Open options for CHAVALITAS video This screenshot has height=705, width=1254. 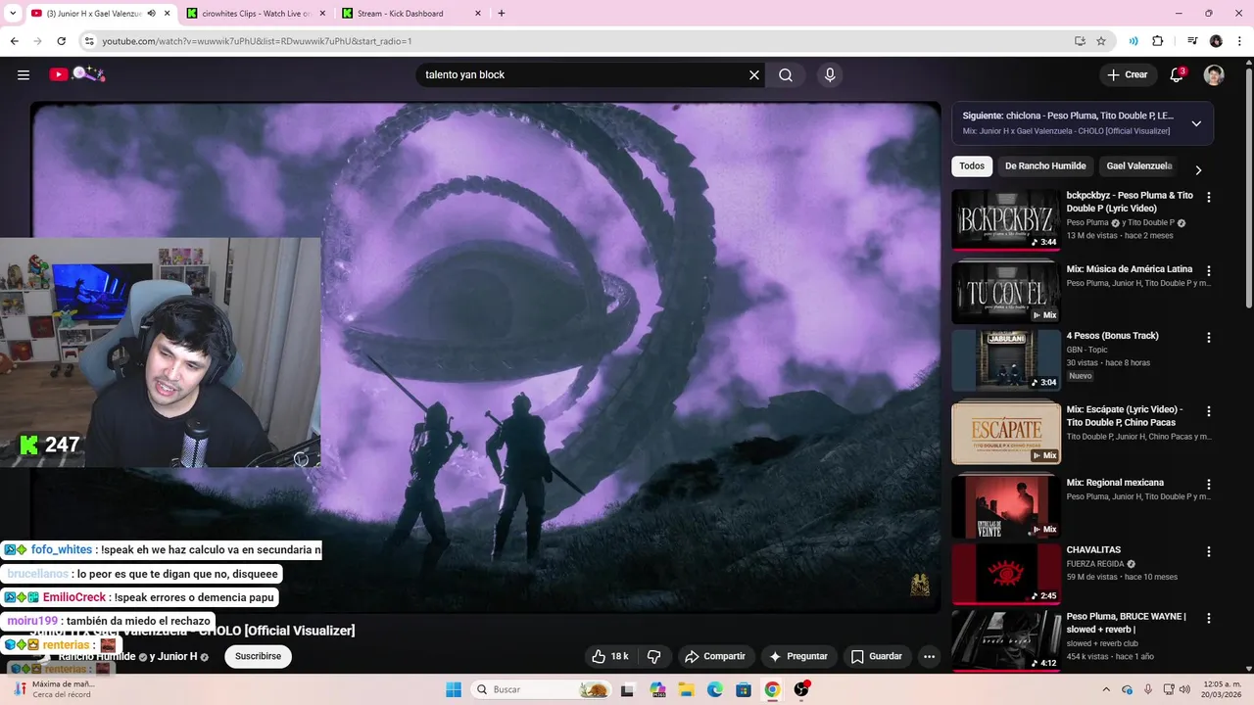pos(1209,551)
